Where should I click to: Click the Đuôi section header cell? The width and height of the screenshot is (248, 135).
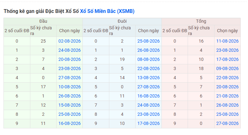pyautogui.click(x=122, y=21)
